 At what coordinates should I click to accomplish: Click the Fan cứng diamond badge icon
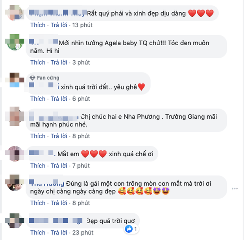click(32, 78)
